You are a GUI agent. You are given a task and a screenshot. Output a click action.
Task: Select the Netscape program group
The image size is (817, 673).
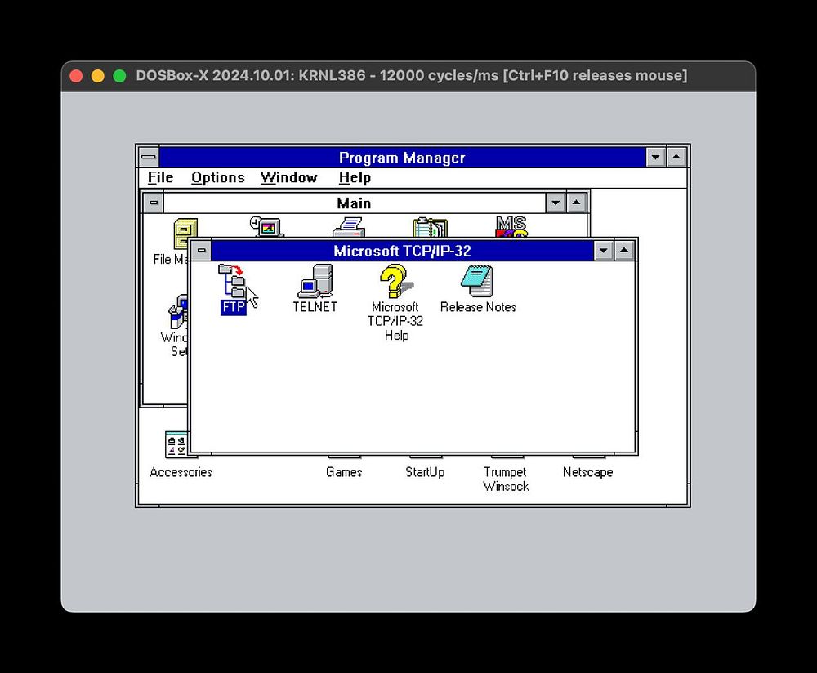587,472
